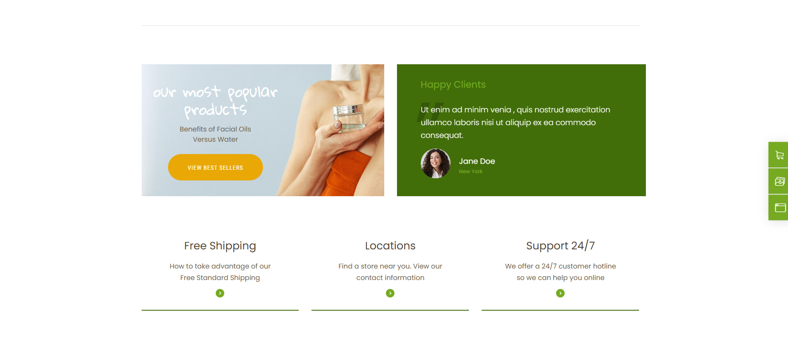Click the New York location label
Viewport: 788px width, 343px height.
[x=471, y=171]
